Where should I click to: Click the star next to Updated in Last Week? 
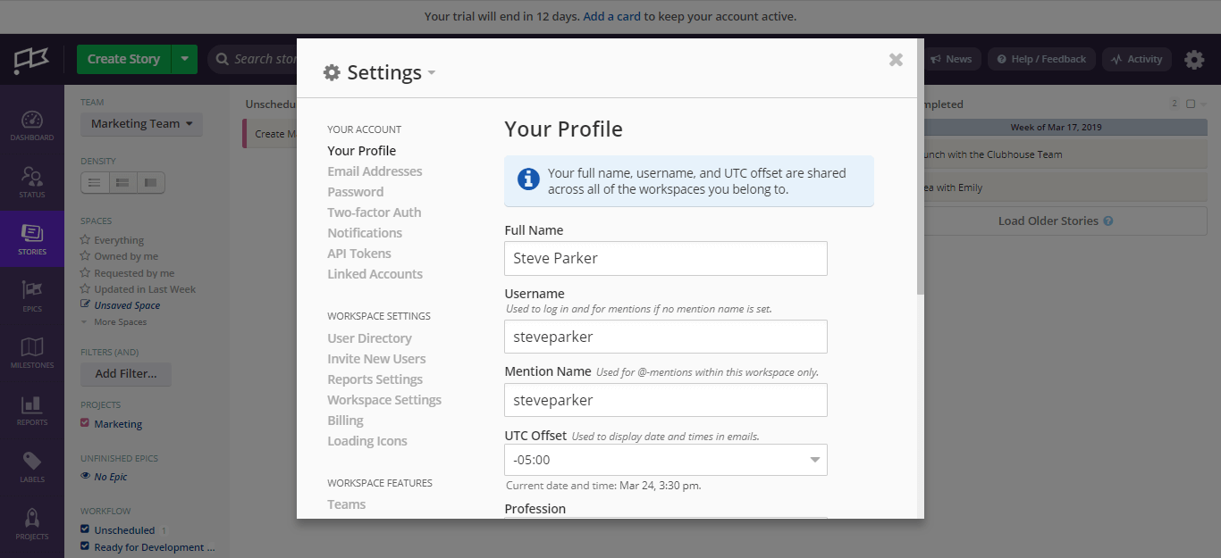coord(86,289)
